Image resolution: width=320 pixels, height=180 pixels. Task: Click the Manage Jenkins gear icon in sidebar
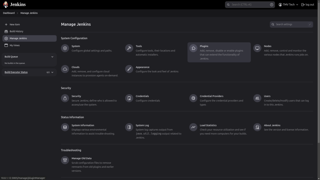pos(6,38)
